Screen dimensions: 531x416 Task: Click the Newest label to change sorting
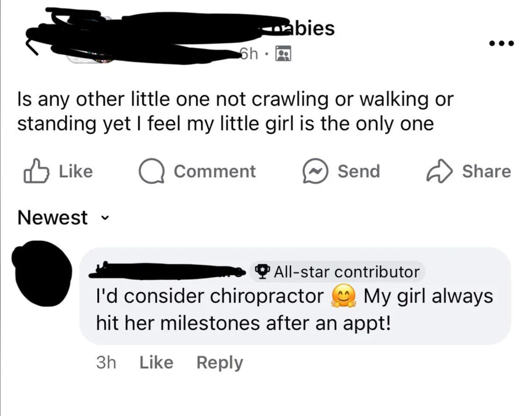point(52,218)
